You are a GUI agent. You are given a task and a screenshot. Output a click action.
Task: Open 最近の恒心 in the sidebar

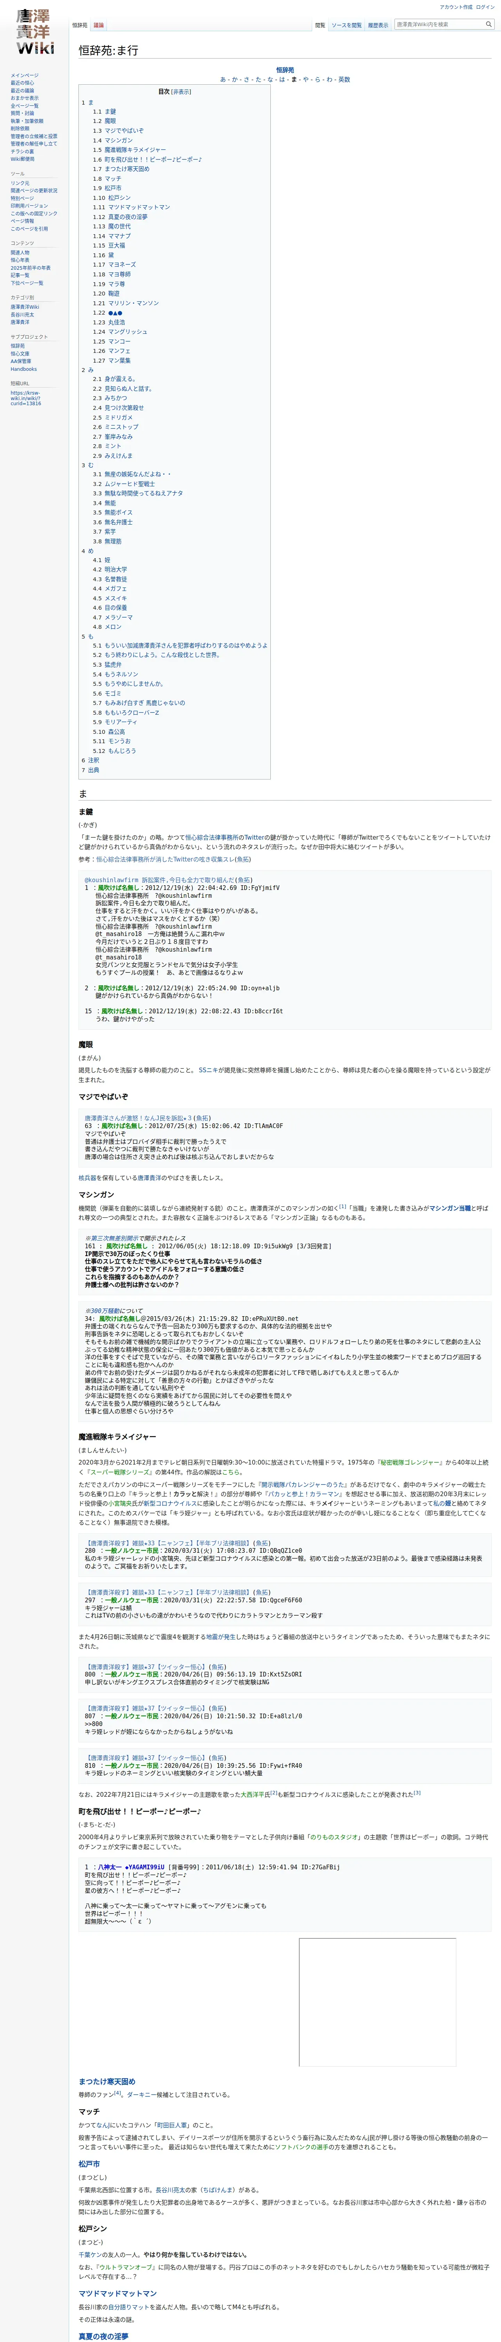point(23,84)
